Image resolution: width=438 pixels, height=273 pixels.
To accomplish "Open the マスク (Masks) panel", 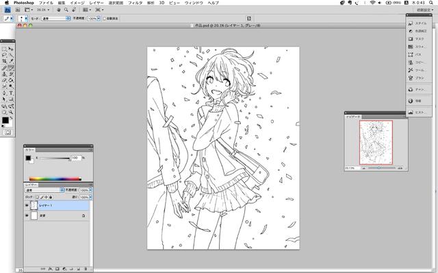I will (417, 39).
